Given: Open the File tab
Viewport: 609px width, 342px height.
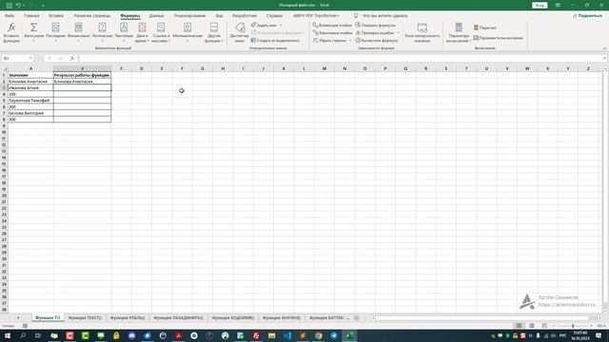Looking at the screenshot, I should 10,16.
